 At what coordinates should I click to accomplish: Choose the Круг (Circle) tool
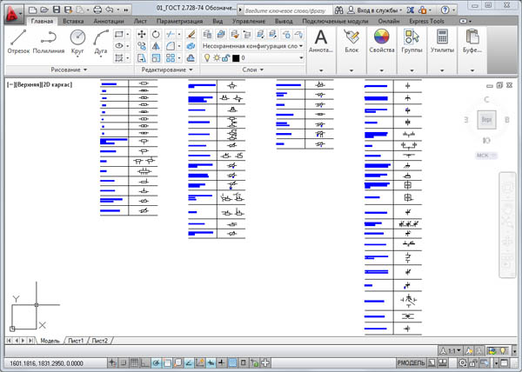[x=77, y=42]
